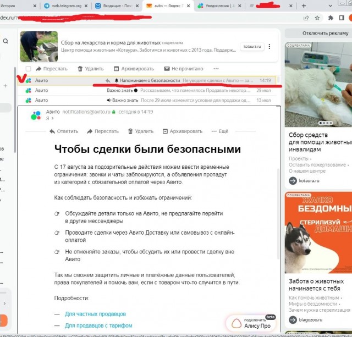The width and height of the screenshot is (352, 337).
Task: Tick the select-all messages checkbox
Action: pyautogui.click(x=28, y=69)
